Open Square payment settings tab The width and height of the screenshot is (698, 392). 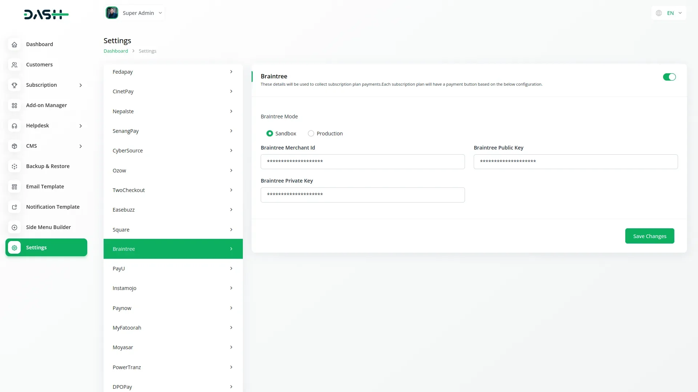(173, 230)
